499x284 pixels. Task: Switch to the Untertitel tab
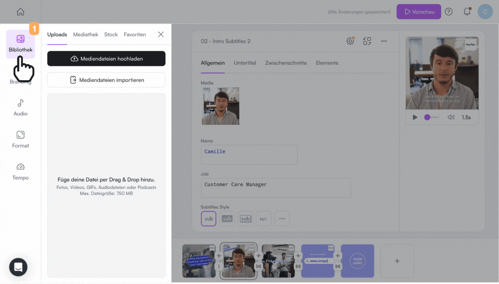pos(245,63)
